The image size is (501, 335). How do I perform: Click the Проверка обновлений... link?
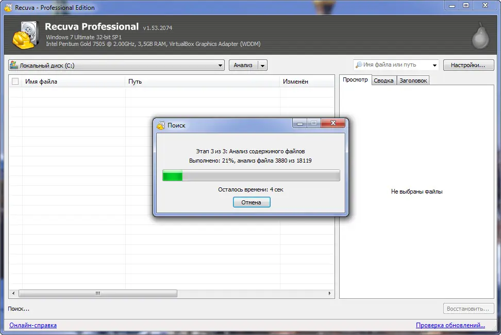click(450, 325)
